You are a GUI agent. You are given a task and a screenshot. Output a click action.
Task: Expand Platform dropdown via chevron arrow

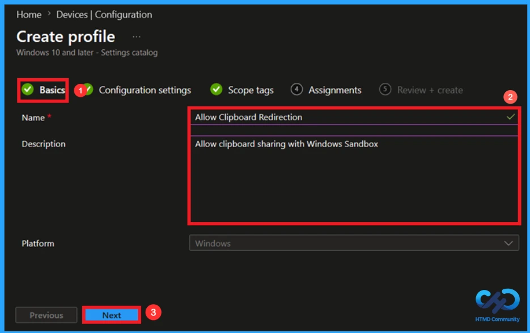[x=508, y=243]
